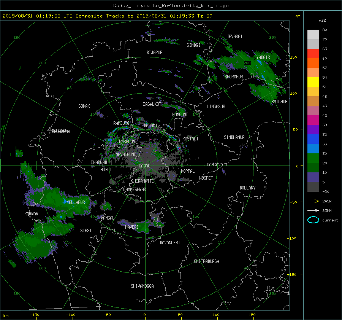Select the YADGIR city label
The width and height of the screenshot is (342, 320).
[x=263, y=57]
